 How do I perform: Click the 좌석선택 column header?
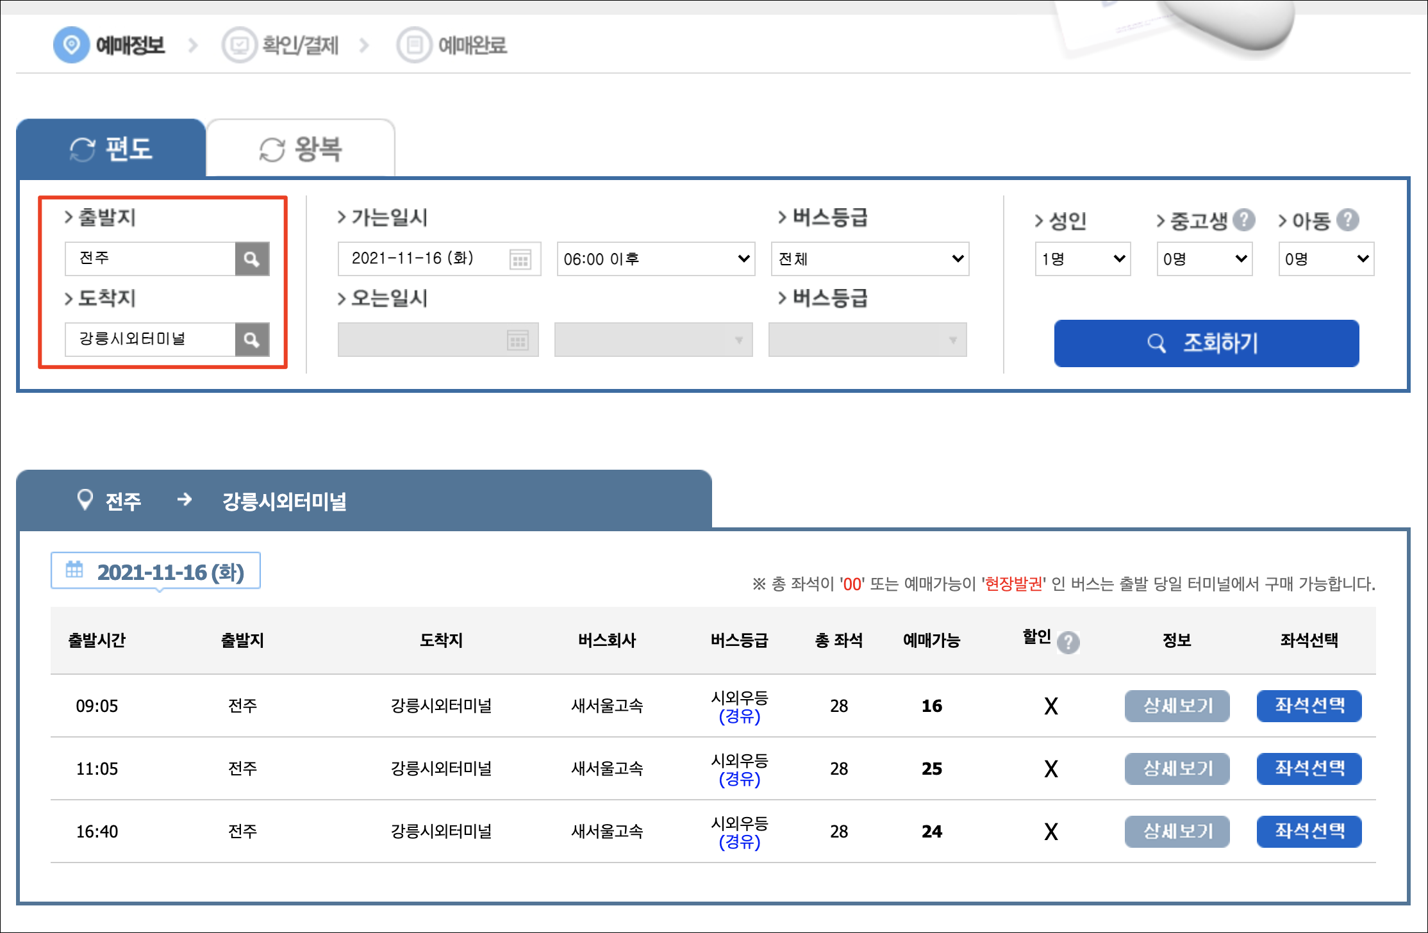pyautogui.click(x=1309, y=640)
